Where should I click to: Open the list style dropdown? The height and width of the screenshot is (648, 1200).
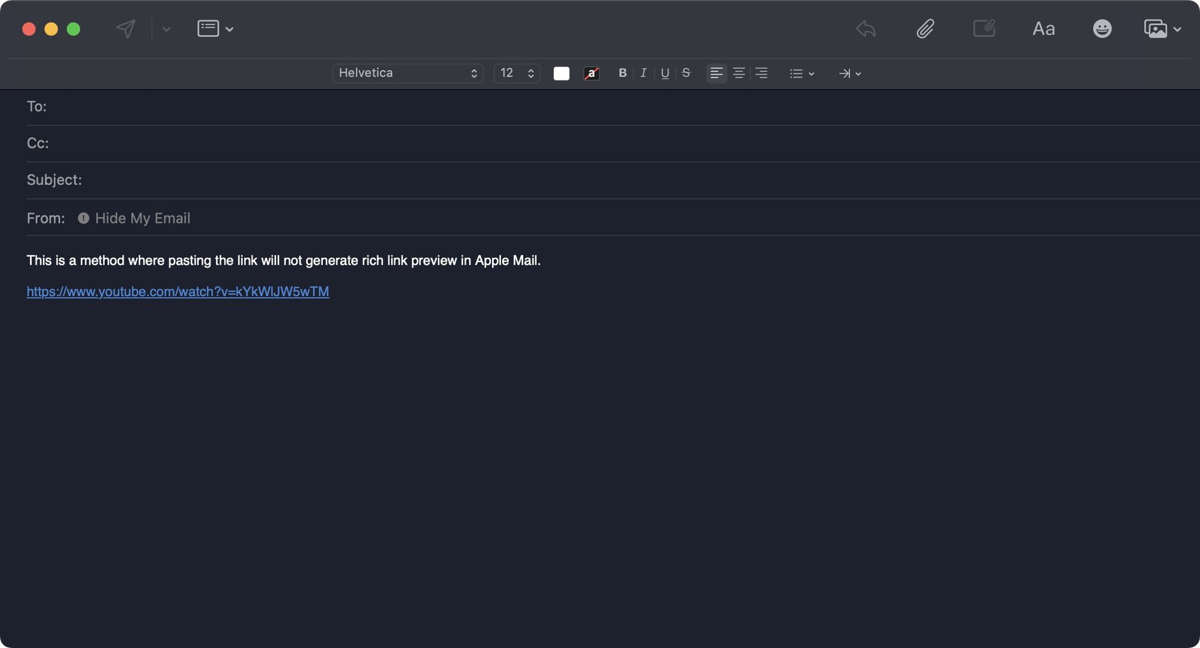pos(802,73)
